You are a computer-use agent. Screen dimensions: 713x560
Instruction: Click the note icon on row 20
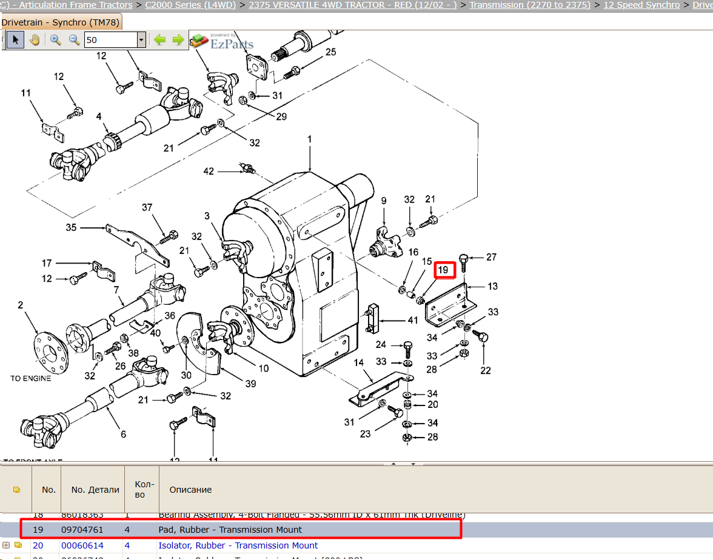[18, 545]
